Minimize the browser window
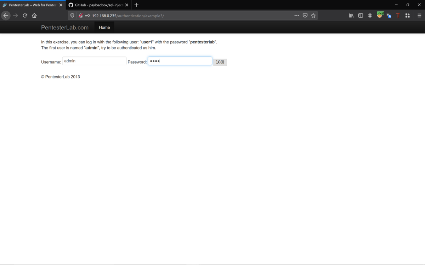The width and height of the screenshot is (425, 265). pos(396,5)
